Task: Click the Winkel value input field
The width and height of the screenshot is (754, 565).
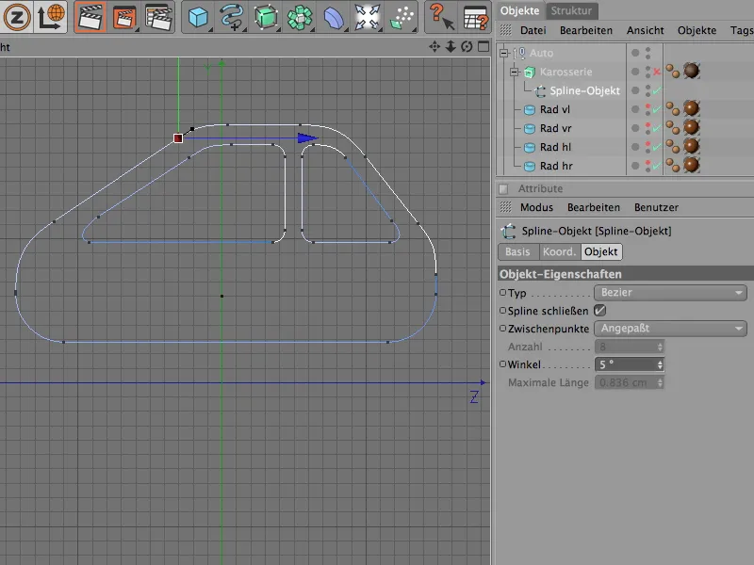Action: (x=624, y=364)
